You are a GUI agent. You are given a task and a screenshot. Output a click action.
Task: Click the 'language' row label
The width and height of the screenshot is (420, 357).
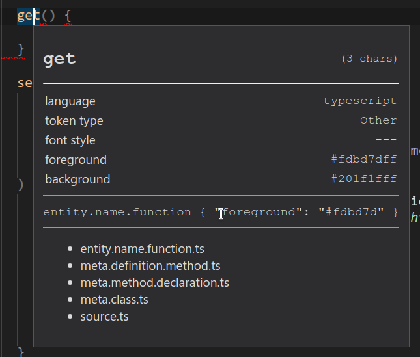pos(70,101)
